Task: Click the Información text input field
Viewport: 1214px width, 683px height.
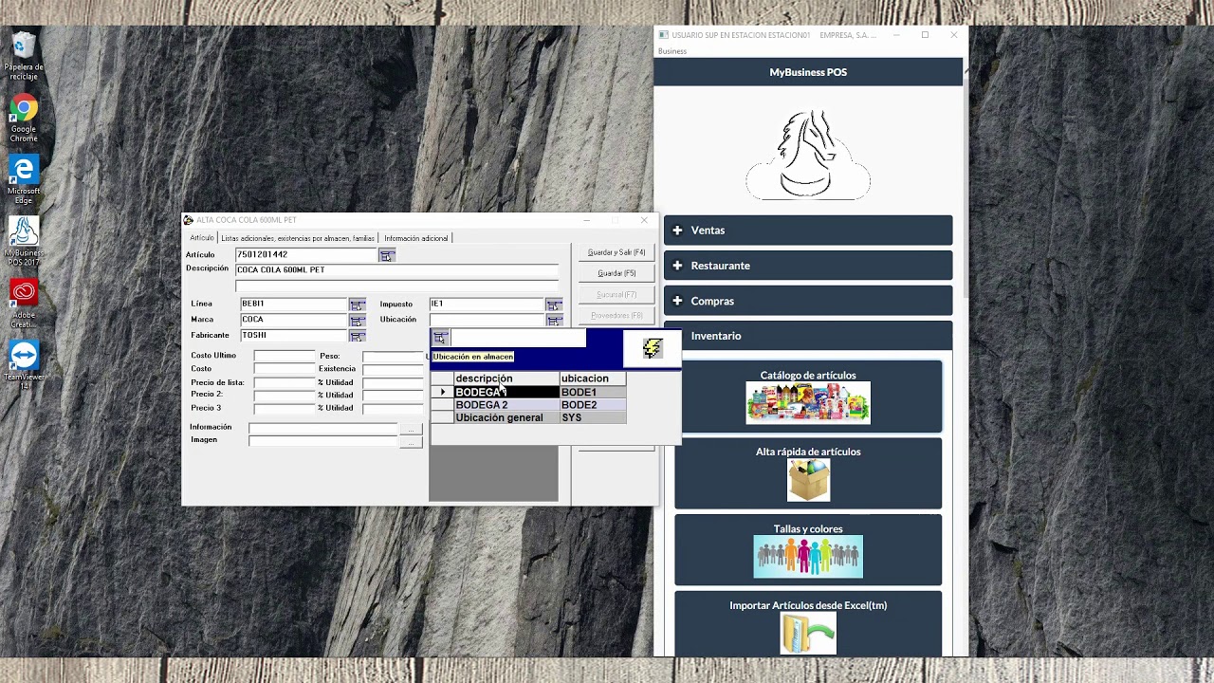Action: click(x=323, y=429)
